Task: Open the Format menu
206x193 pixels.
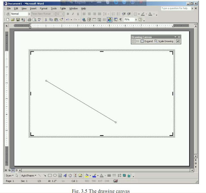Action: tap(43, 9)
